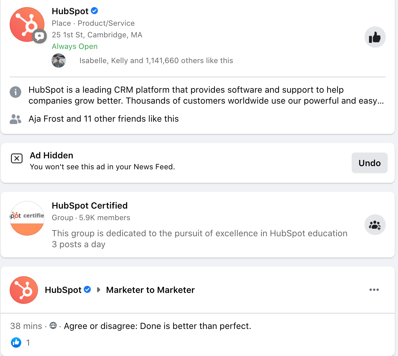Open the Marketer to Marketer group link

pos(150,290)
